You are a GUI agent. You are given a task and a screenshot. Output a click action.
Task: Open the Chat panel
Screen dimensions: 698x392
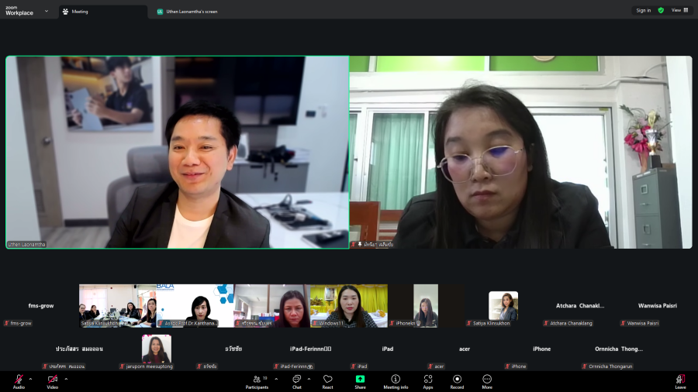[x=297, y=380]
